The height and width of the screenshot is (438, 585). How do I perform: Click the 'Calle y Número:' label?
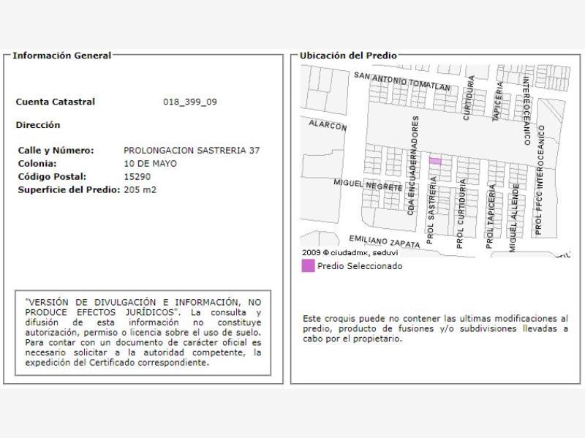[56, 151]
